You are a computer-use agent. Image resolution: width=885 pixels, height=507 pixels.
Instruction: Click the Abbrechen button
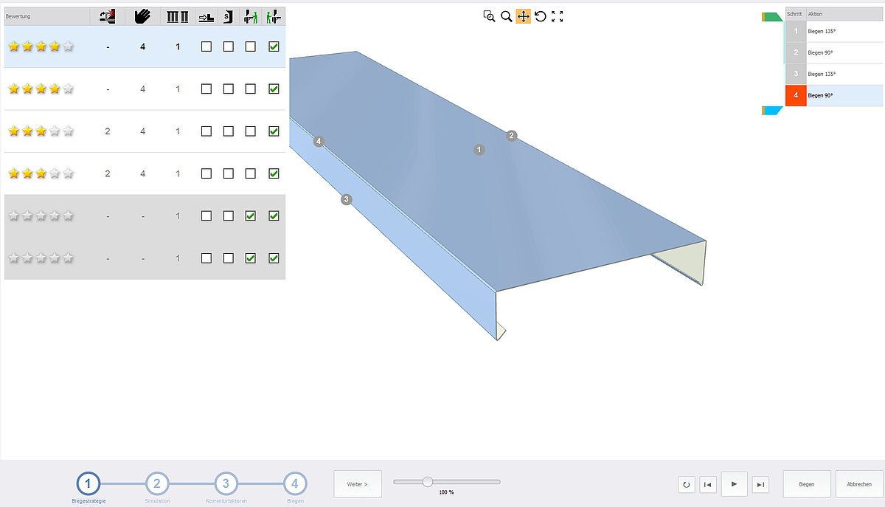pos(859,484)
